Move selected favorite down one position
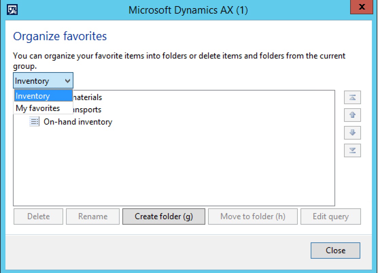Screen dimensions: 378x273 point(352,132)
